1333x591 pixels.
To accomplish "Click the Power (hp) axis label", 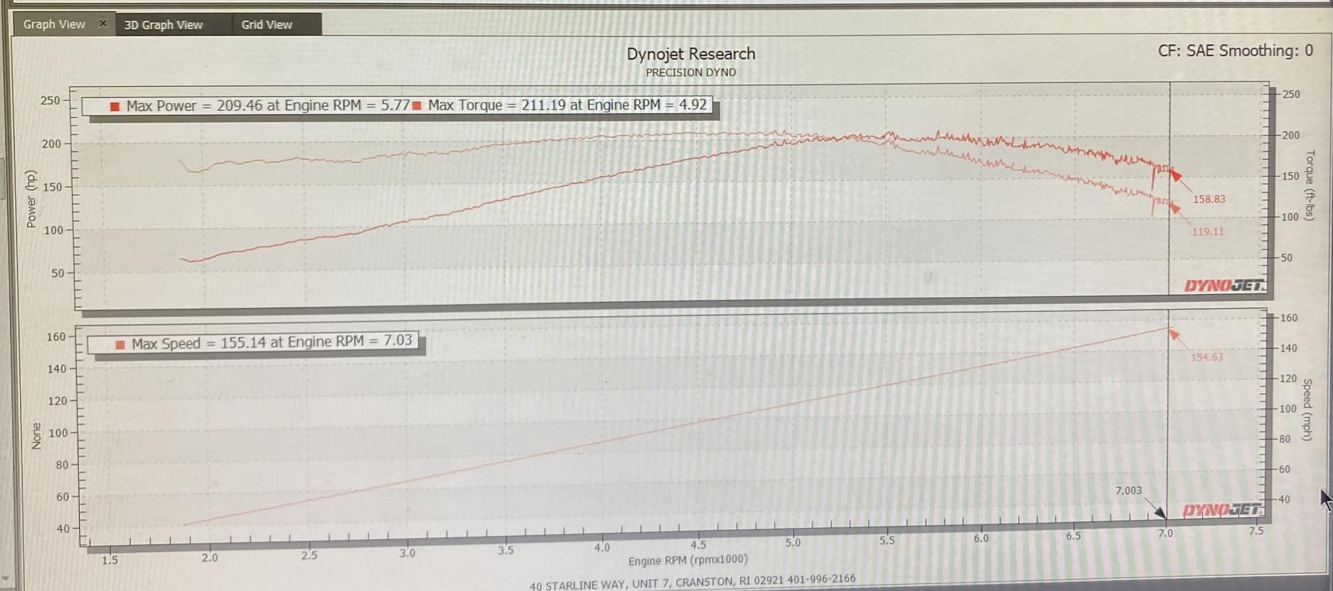I will (31, 199).
